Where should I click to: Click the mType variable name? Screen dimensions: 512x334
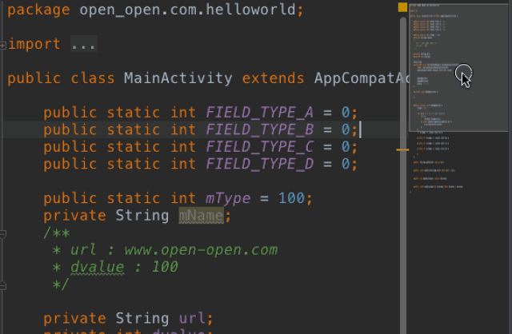coord(228,198)
